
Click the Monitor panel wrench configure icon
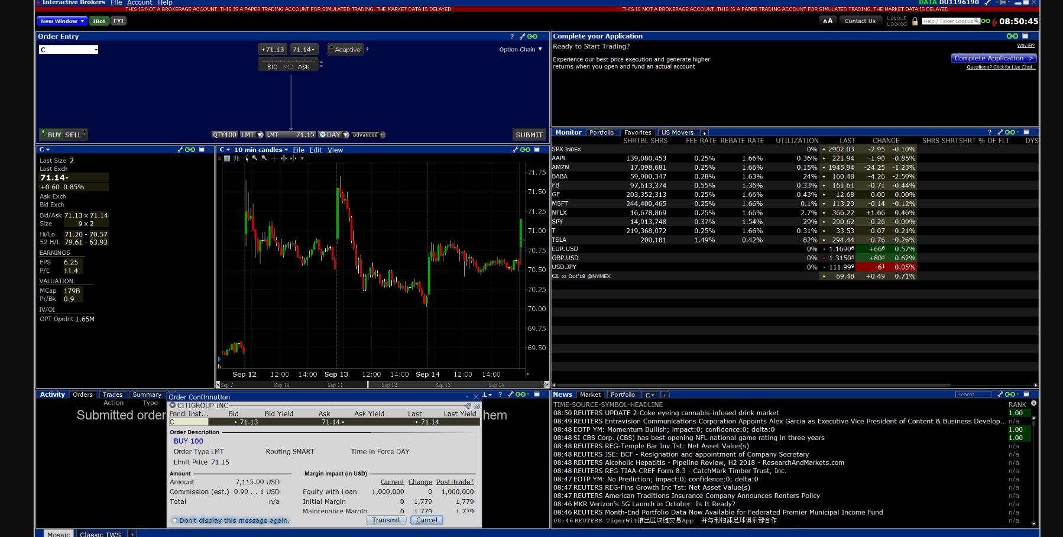pyautogui.click(x=1000, y=132)
